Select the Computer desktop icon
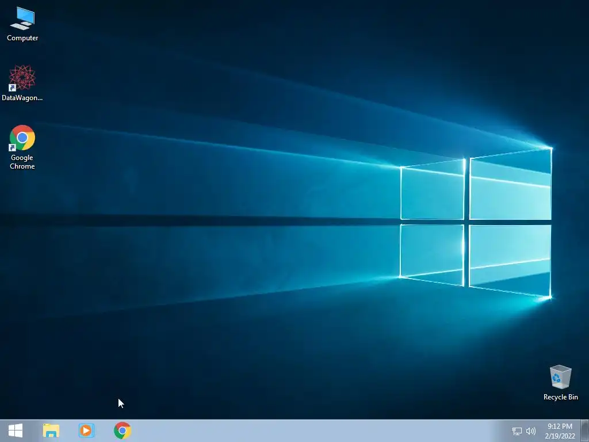Screen dimensions: 589x442 [x=22, y=24]
